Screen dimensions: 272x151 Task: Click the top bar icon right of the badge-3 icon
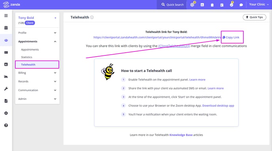(x=202, y=5)
